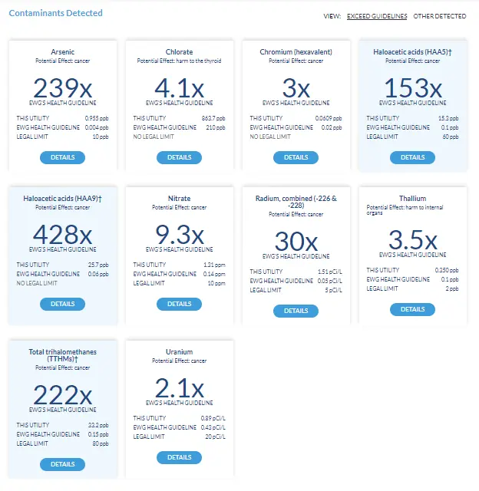Click the 428x HAA9 guideline figure
The height and width of the screenshot is (491, 479).
[62, 234]
